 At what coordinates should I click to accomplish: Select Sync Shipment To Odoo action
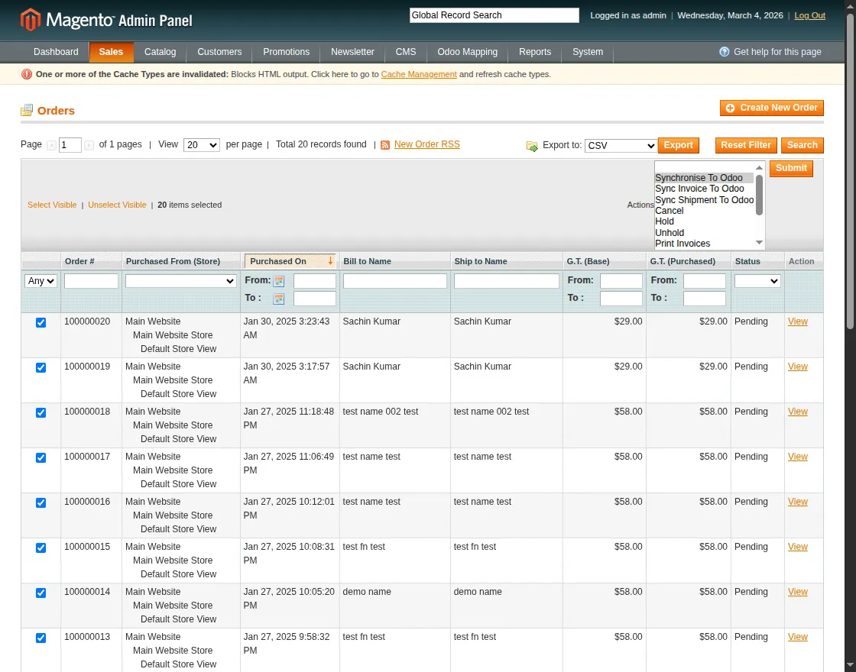[704, 199]
